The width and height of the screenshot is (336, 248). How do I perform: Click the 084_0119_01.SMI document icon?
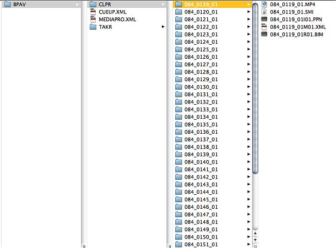pyautogui.click(x=264, y=12)
